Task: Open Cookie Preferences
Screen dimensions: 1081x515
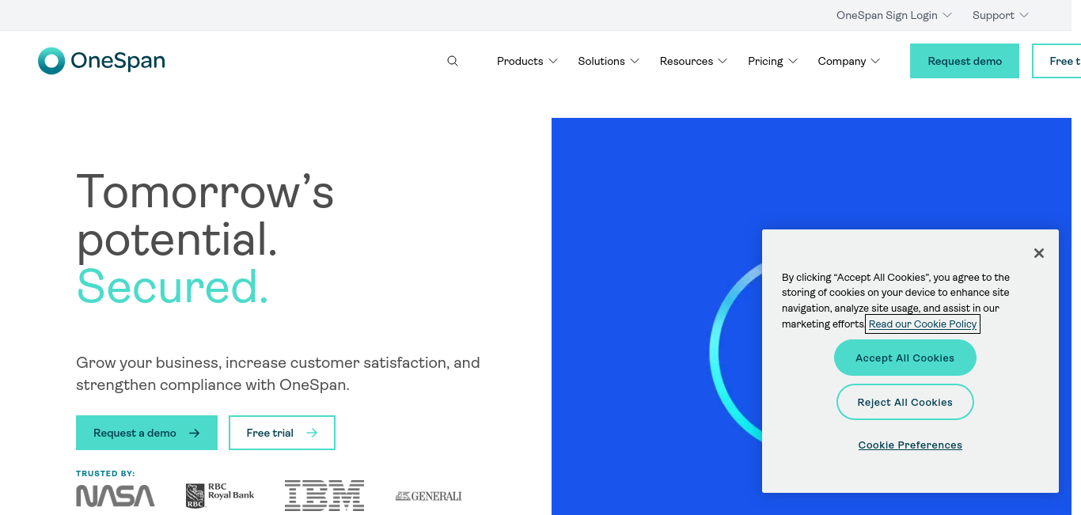Action: coord(910,445)
